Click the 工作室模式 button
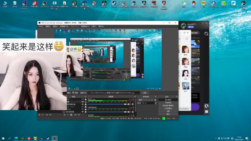The image size is (251, 141). [168, 108]
